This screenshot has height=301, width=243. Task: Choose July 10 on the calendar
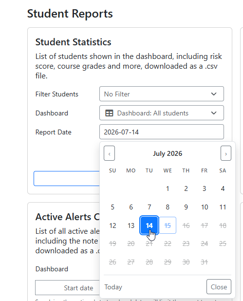205,207
